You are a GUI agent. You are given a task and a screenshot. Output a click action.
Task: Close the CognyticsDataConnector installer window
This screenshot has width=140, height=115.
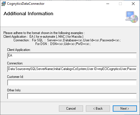133,4
